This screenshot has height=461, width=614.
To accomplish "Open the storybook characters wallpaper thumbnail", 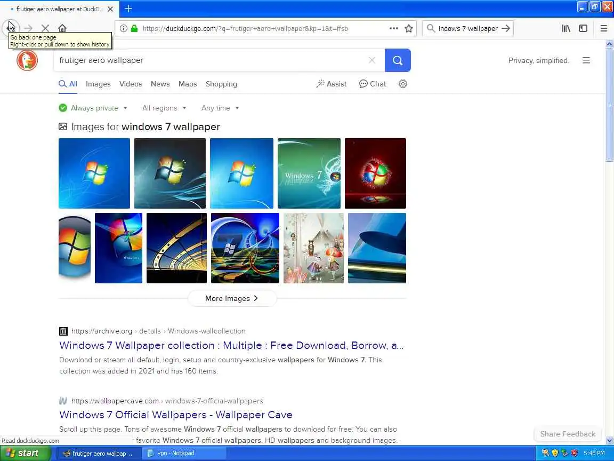I will [x=313, y=248].
